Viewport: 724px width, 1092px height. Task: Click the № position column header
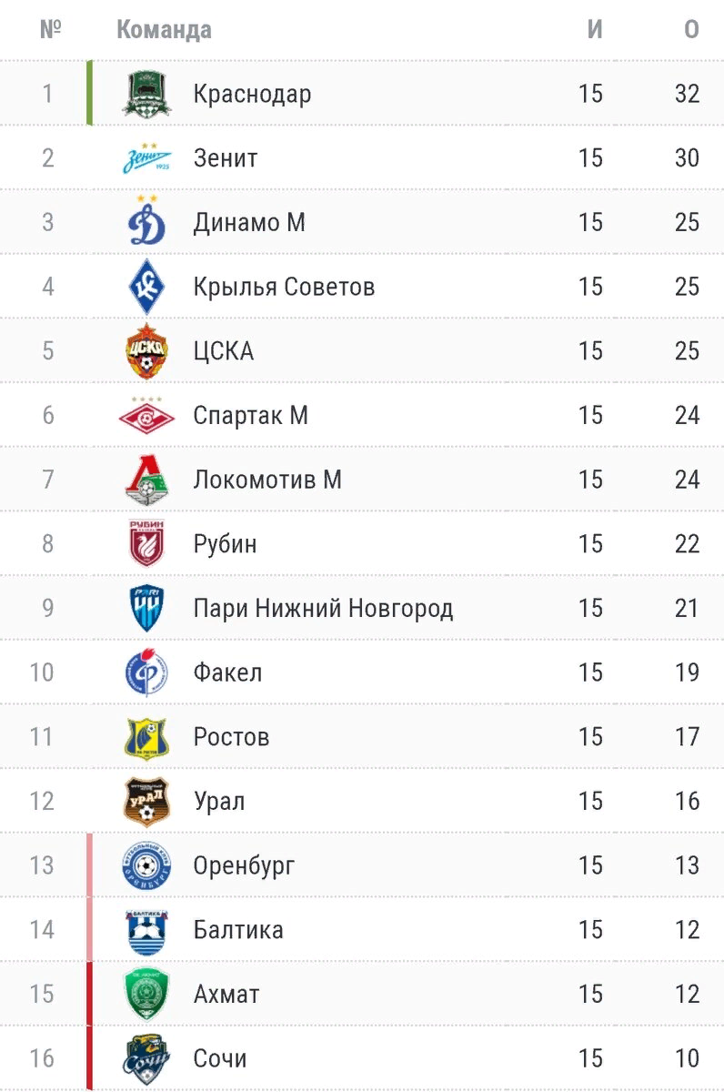pos(50,30)
